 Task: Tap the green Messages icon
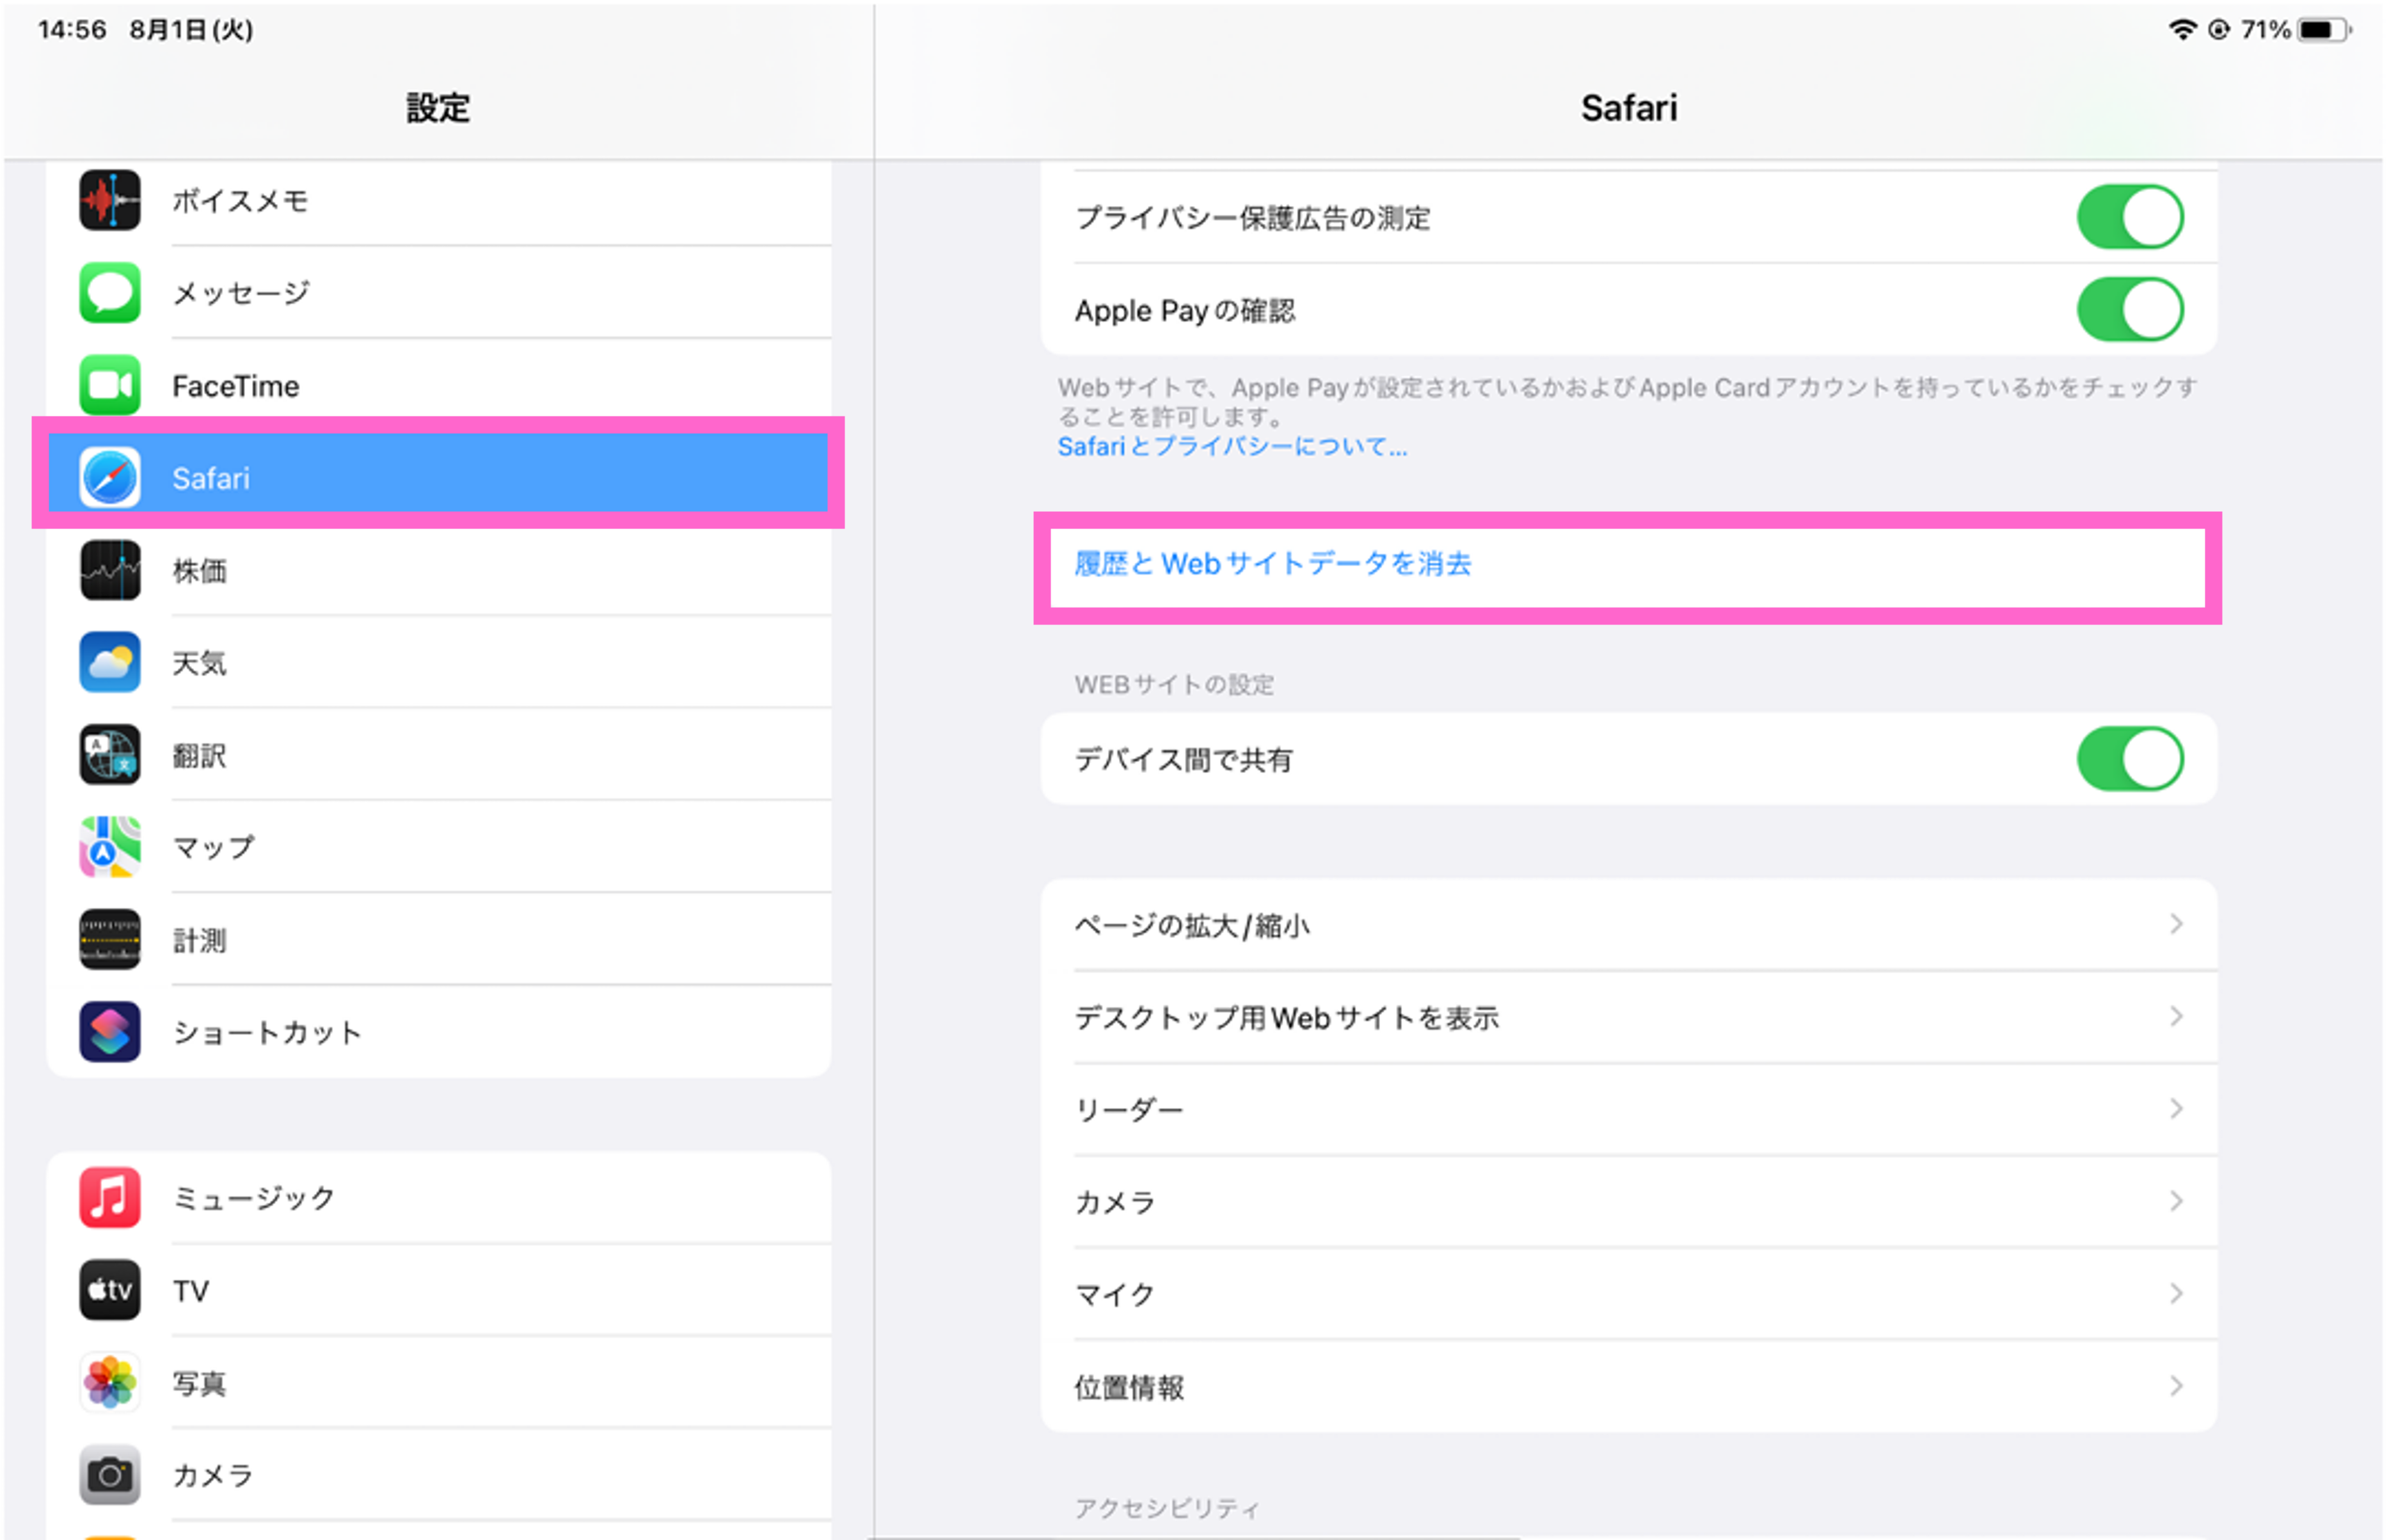(x=109, y=293)
